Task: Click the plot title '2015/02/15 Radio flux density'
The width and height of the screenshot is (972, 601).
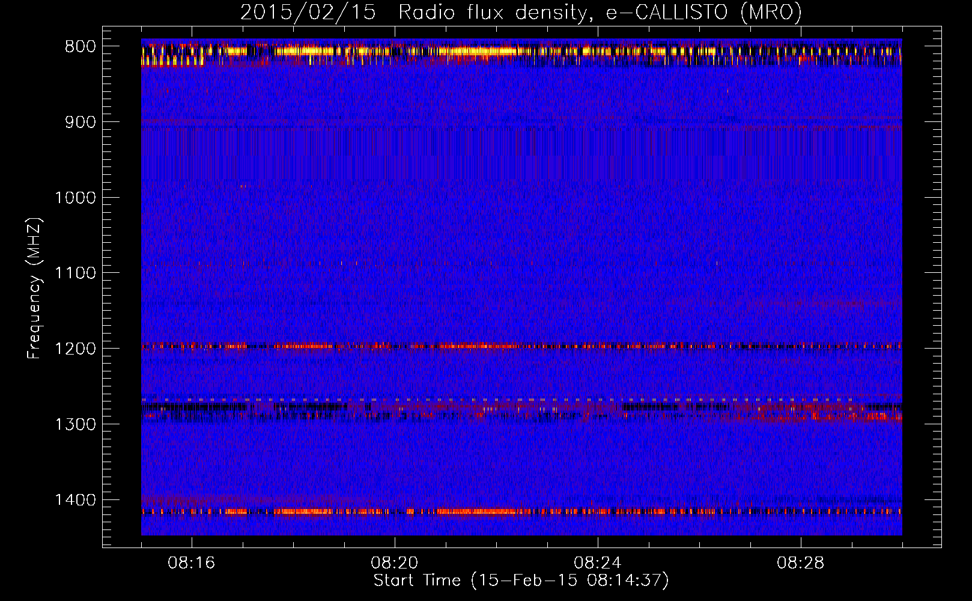Action: (520, 12)
